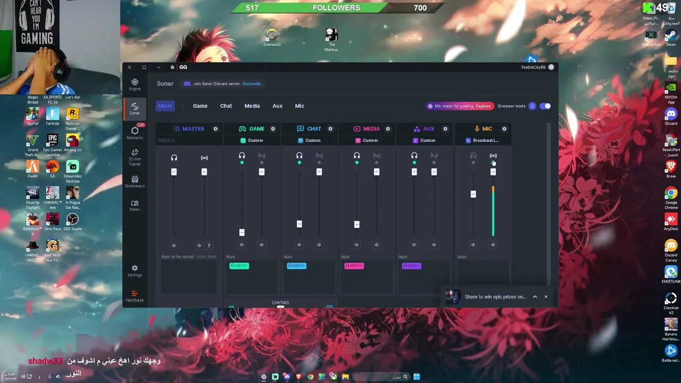Open Media channel gear settings
This screenshot has height=383, width=681.
coord(388,129)
